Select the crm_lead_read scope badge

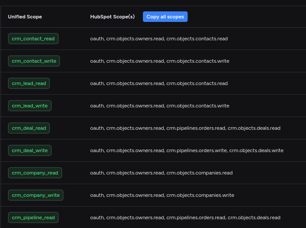[29, 83]
